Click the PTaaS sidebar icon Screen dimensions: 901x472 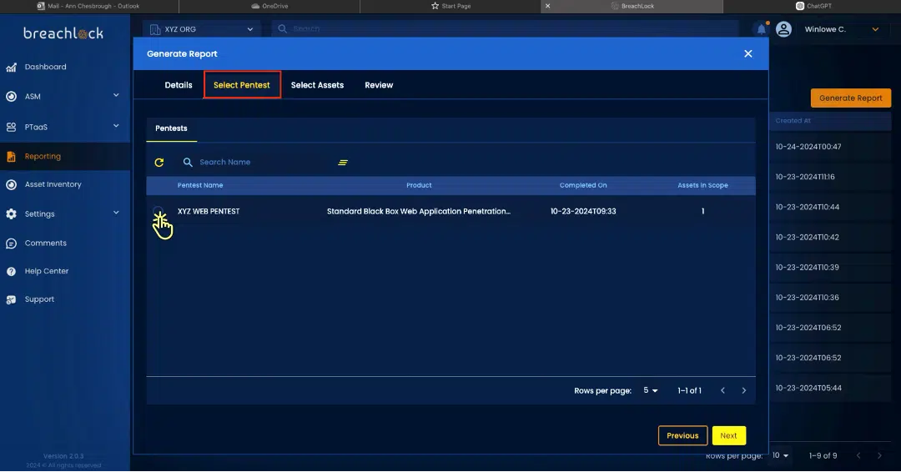(11, 127)
